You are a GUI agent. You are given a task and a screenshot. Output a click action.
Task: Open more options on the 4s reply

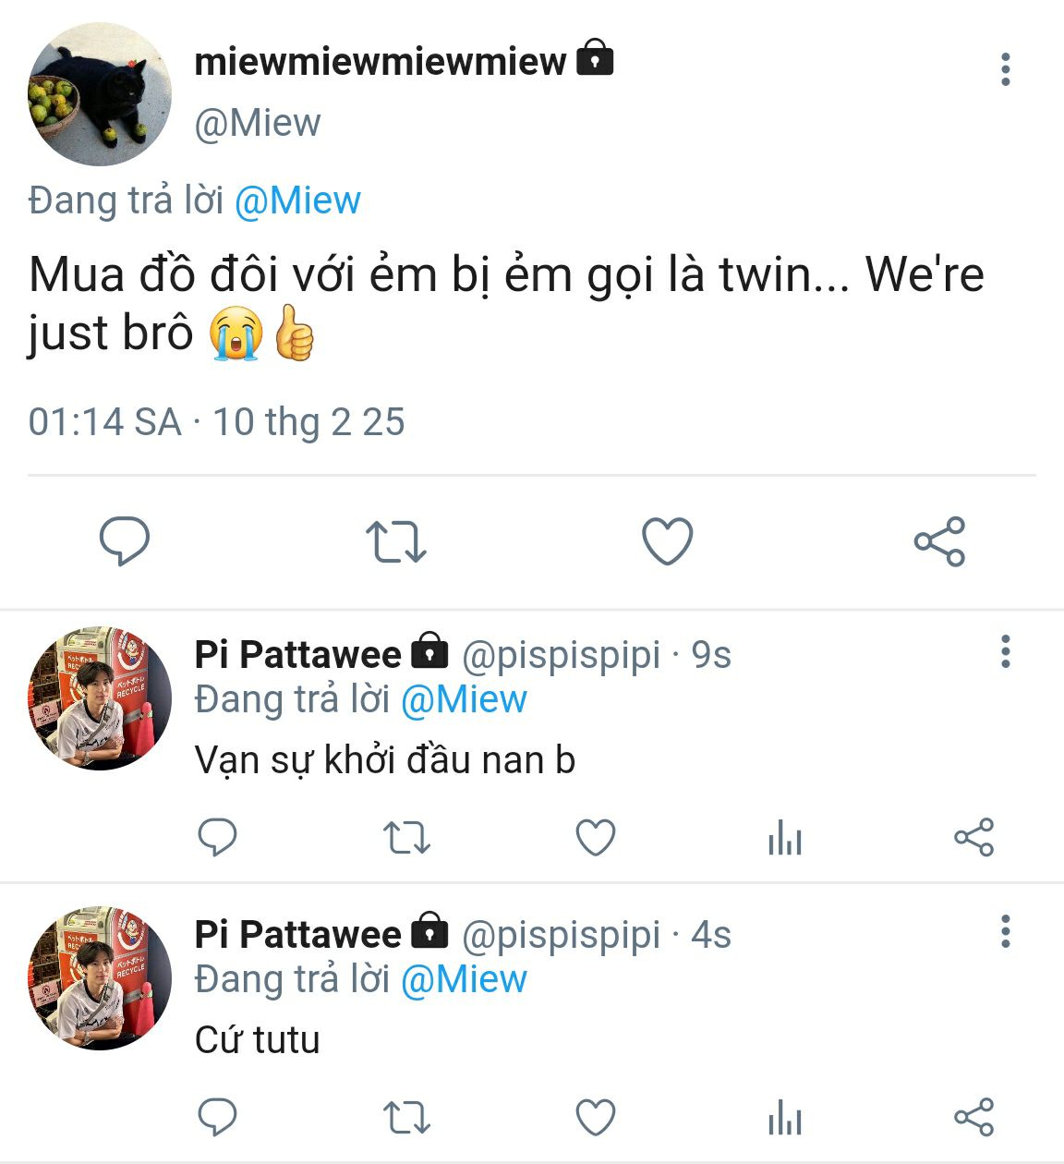point(1005,932)
